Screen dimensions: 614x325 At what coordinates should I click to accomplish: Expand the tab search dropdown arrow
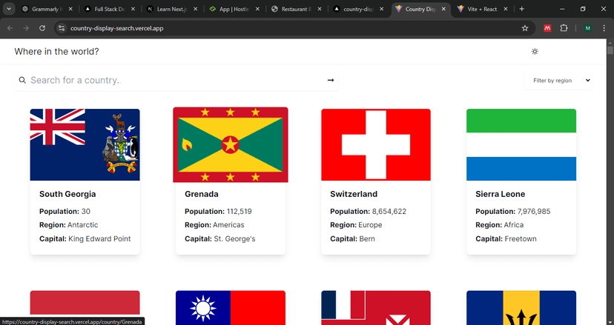(9, 9)
